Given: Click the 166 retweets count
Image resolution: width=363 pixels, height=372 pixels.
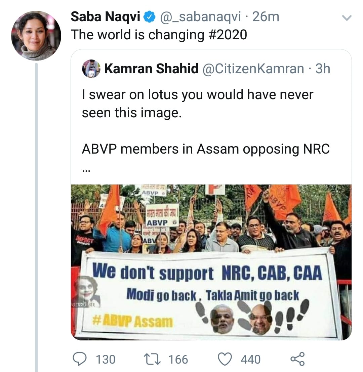Looking at the screenshot, I should click(x=178, y=359).
